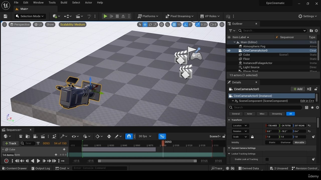Open the Location type dropdown
321x180 pixels.
click(240, 126)
